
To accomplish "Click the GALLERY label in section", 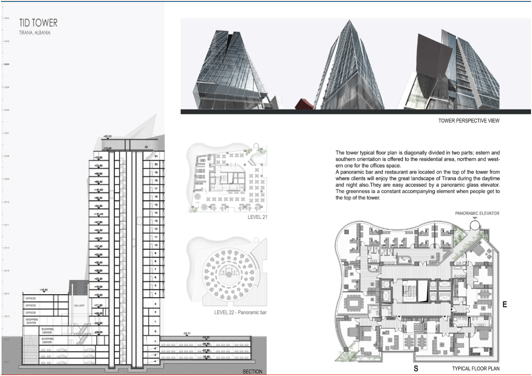I will pos(79,306).
